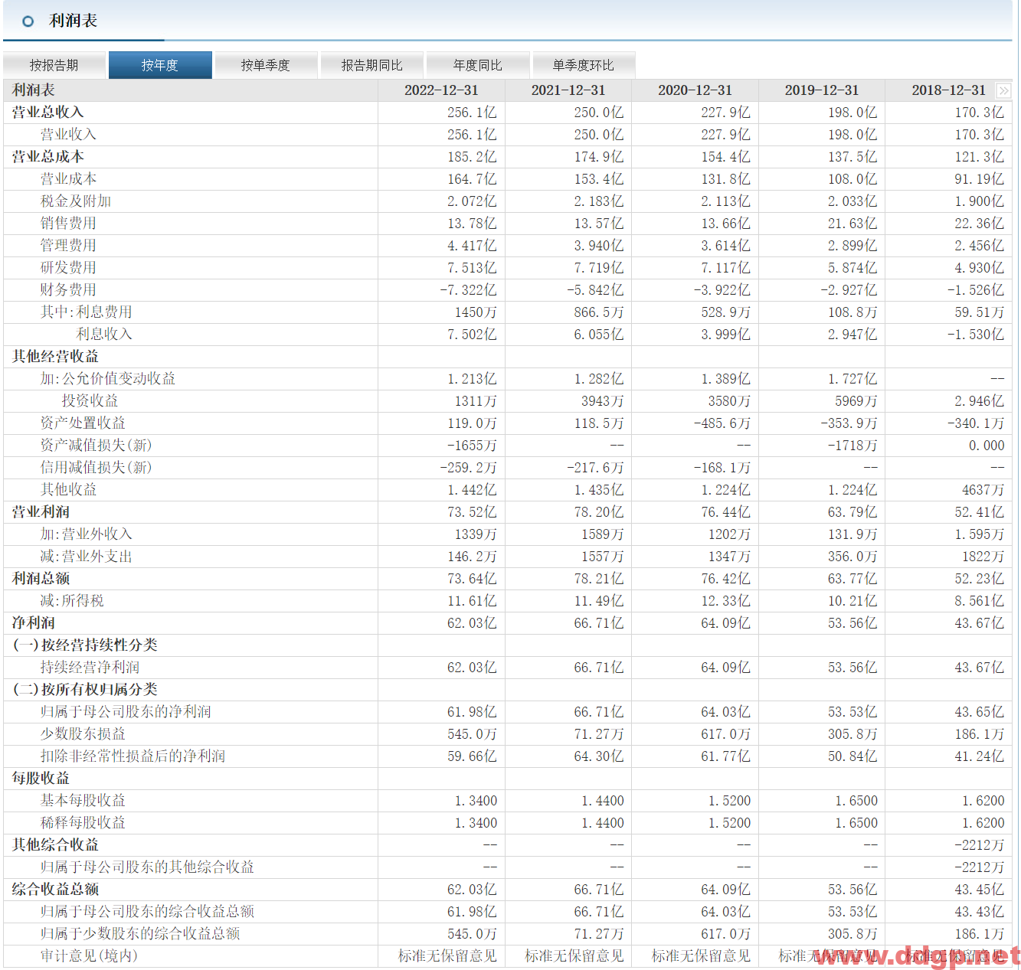Switch to the 按报告期 tab
The height and width of the screenshot is (970, 1021).
click(54, 65)
